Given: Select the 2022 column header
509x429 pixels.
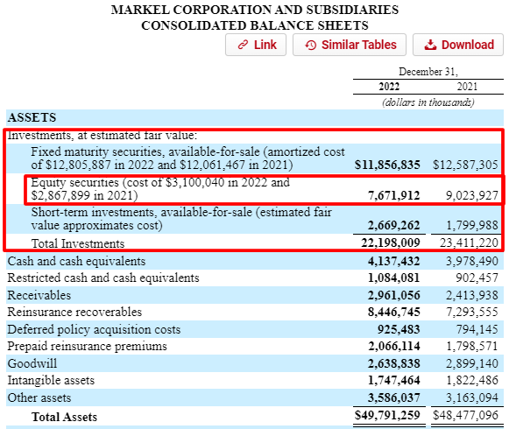Looking at the screenshot, I should (389, 87).
